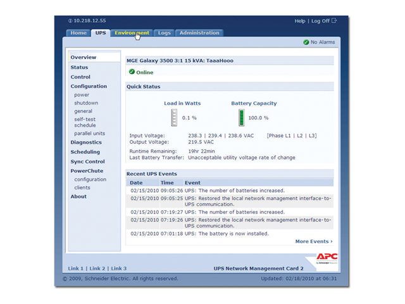The image size is (405, 304).
Task: Open the Logs tab
Action: click(x=165, y=33)
